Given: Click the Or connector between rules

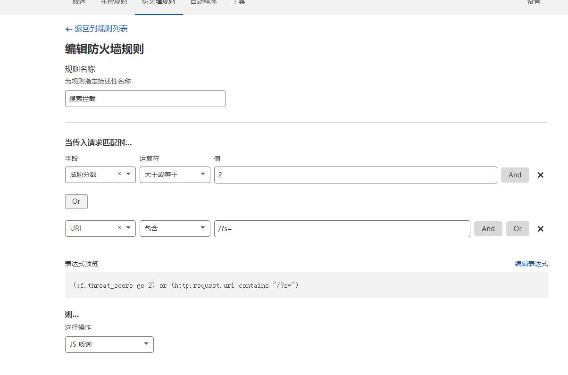Looking at the screenshot, I should (76, 201).
